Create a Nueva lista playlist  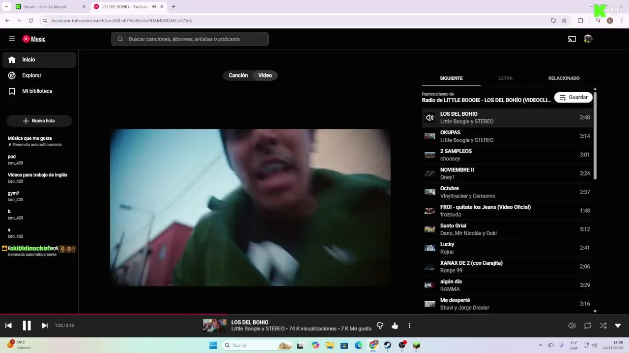click(x=39, y=121)
